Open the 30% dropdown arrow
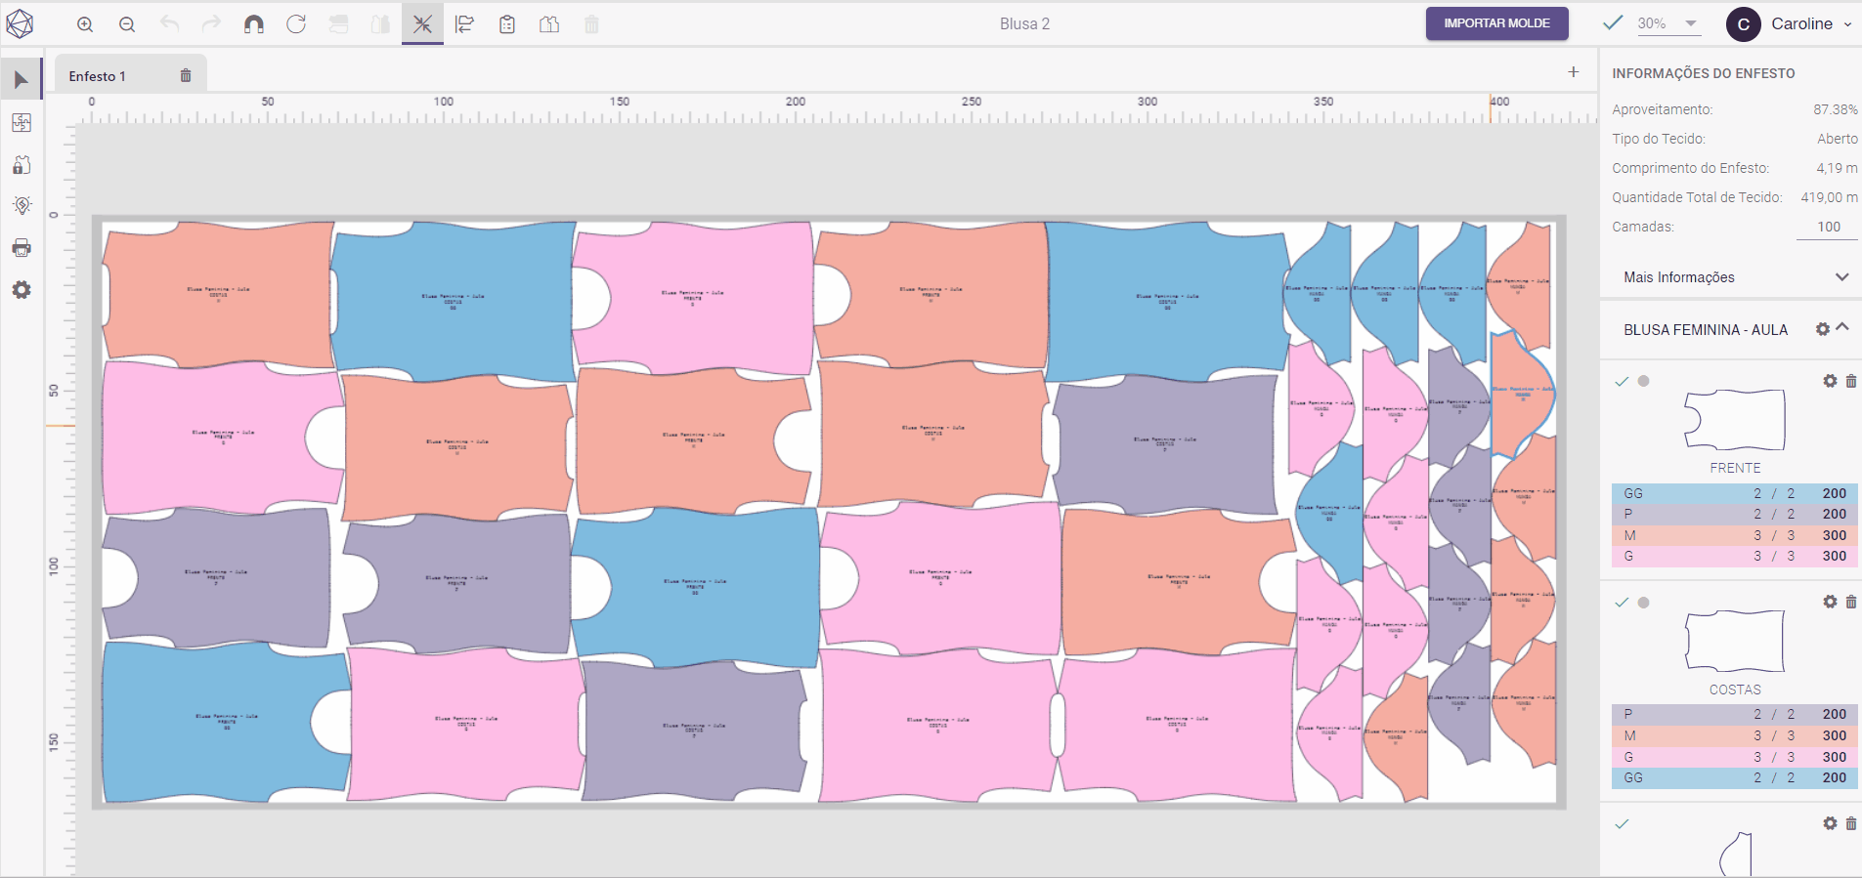The width and height of the screenshot is (1862, 878). tap(1691, 23)
